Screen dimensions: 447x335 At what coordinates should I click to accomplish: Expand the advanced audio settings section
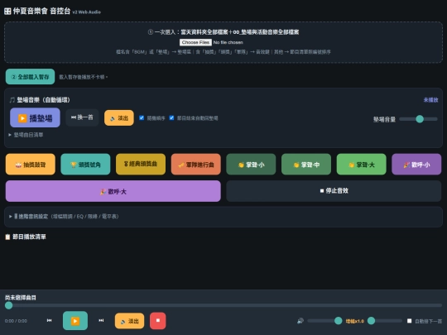click(x=64, y=217)
